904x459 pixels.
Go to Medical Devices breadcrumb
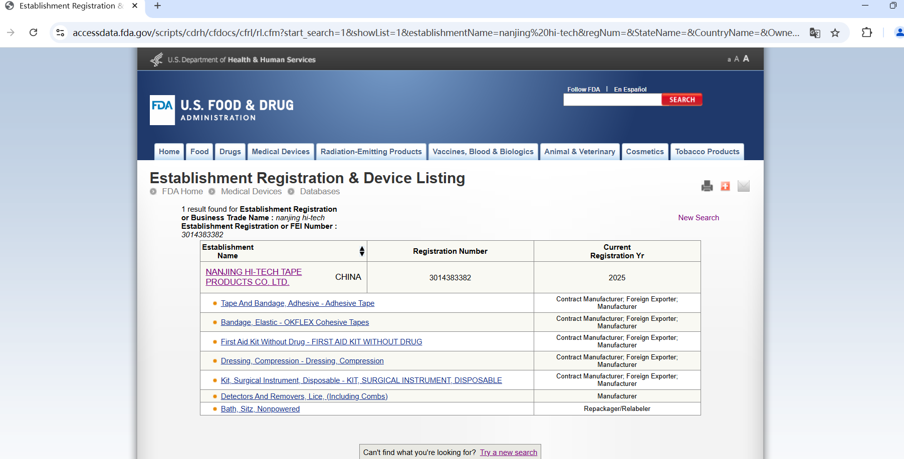coord(252,192)
